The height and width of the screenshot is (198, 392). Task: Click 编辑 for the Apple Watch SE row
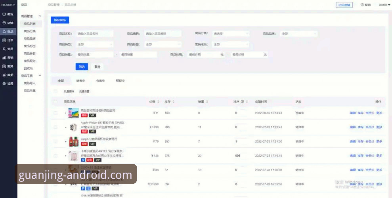point(352,128)
